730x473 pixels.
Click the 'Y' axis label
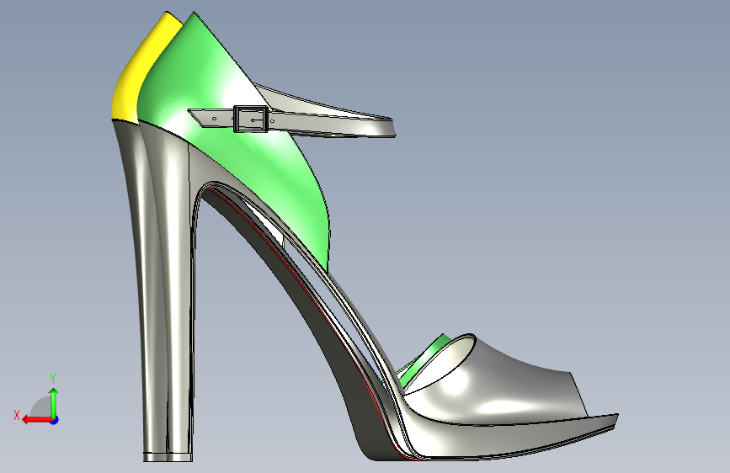(x=53, y=379)
